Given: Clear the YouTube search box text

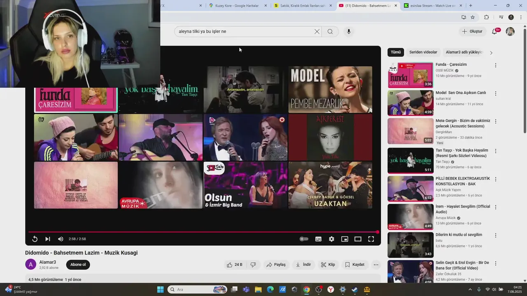Looking at the screenshot, I should pyautogui.click(x=317, y=32).
